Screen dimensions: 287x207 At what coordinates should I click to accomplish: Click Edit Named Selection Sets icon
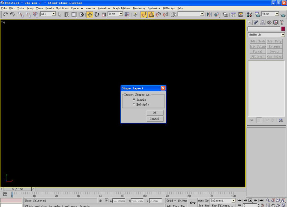pos(174,15)
